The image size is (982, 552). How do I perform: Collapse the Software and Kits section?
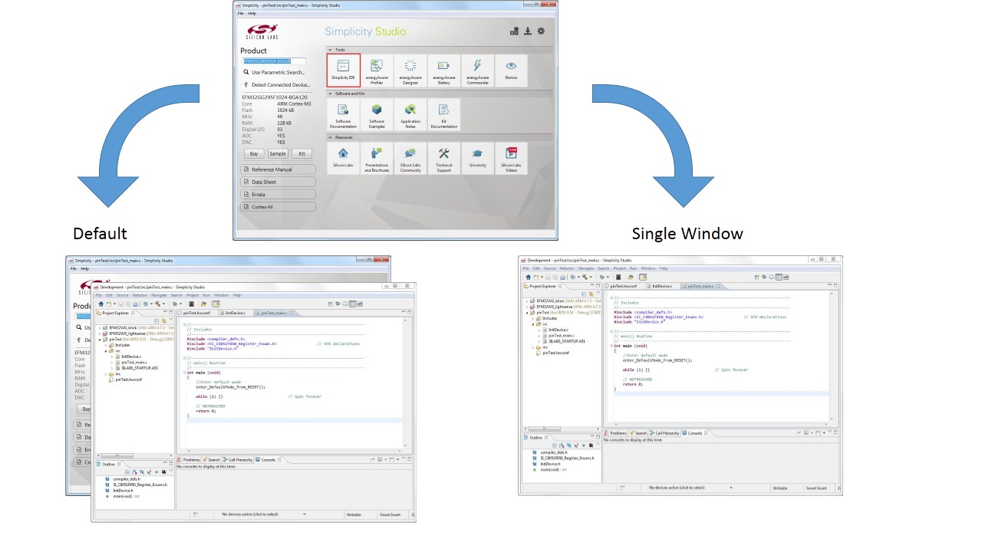pyautogui.click(x=331, y=94)
